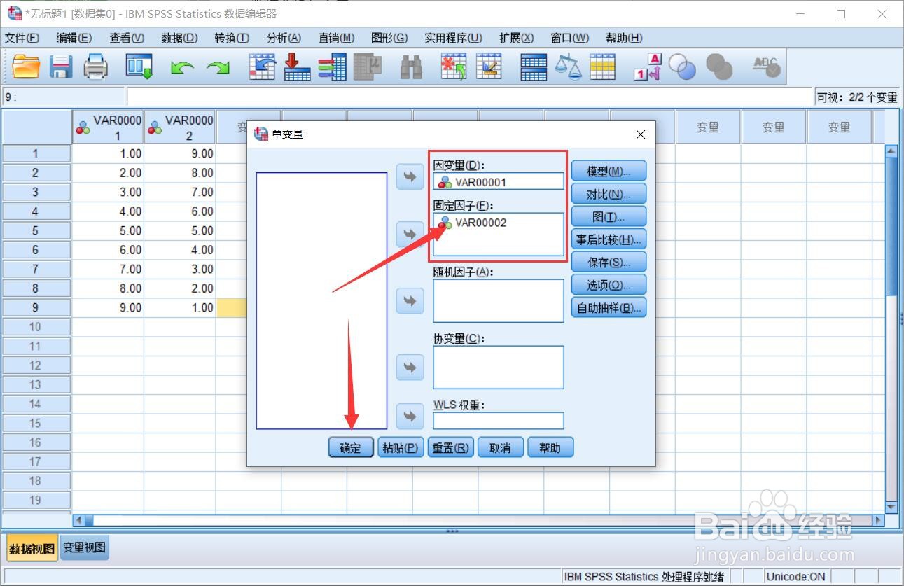This screenshot has height=586, width=904.
Task: Select the Go to variable icon
Action: coord(297,67)
